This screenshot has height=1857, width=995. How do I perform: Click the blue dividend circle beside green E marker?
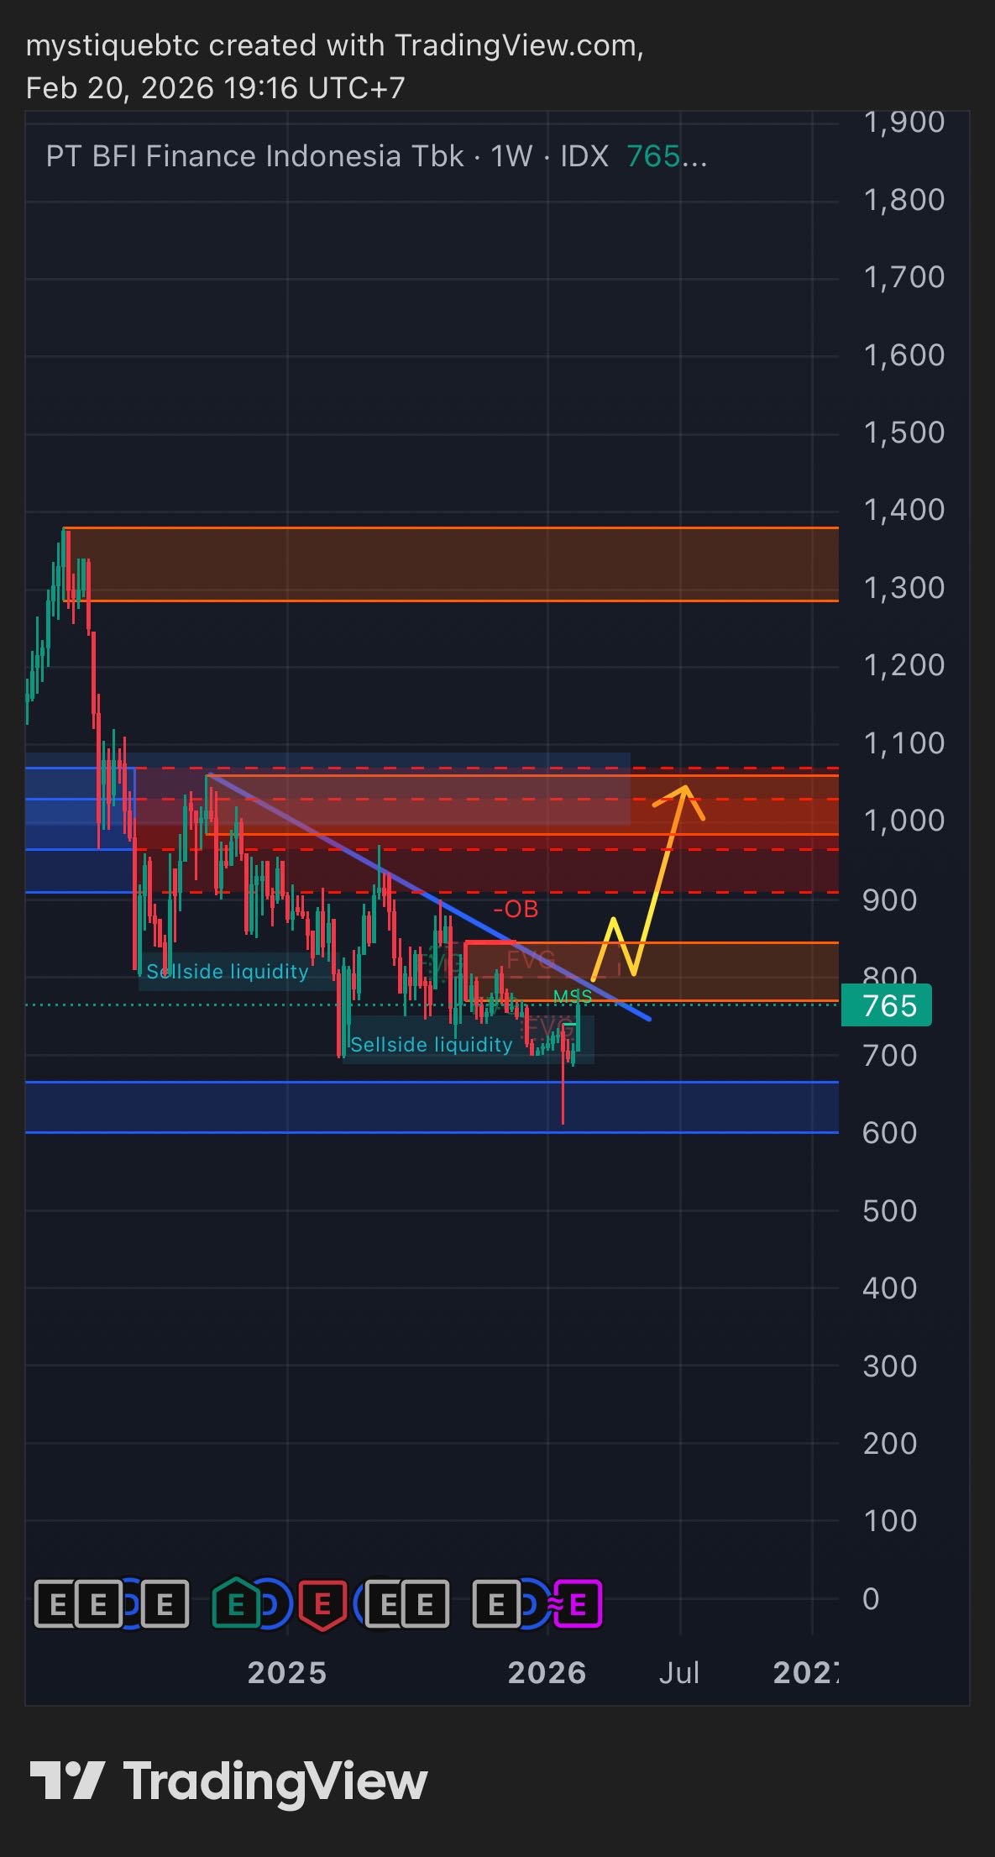tap(273, 1605)
